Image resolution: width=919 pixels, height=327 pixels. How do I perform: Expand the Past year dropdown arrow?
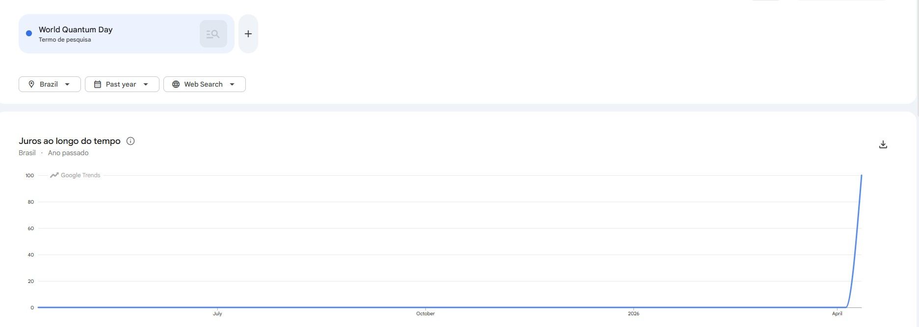coord(146,84)
